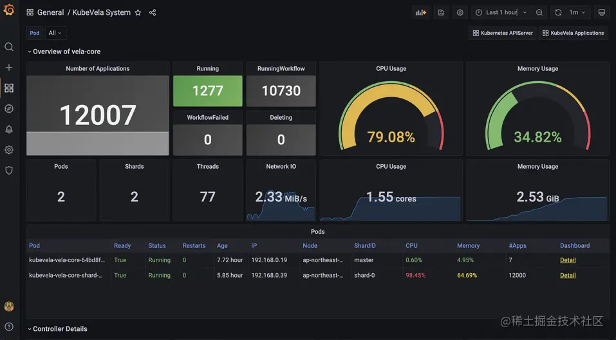The image size is (616, 340).
Task: Click General in the breadcrumb
Action: click(x=50, y=13)
